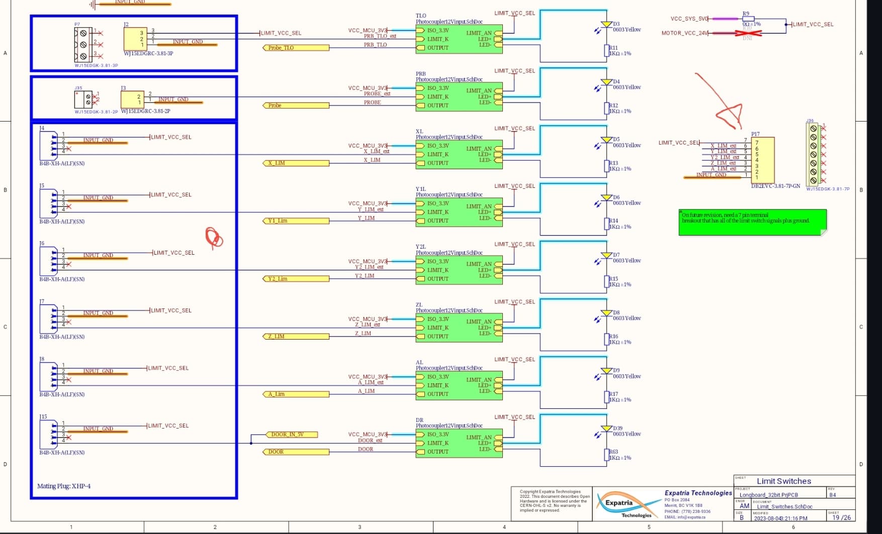Click the D39 yellow LED symbol
The width and height of the screenshot is (882, 534).
[x=606, y=430]
